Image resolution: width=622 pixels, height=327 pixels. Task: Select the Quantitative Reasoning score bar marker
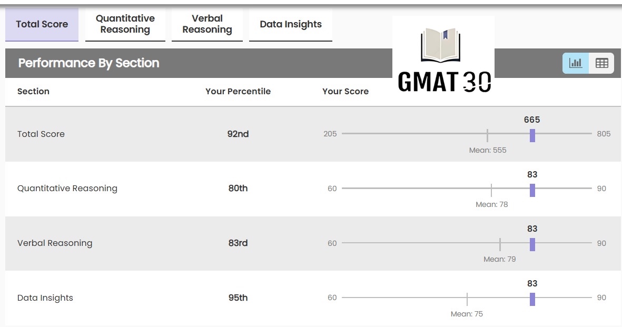(x=532, y=190)
